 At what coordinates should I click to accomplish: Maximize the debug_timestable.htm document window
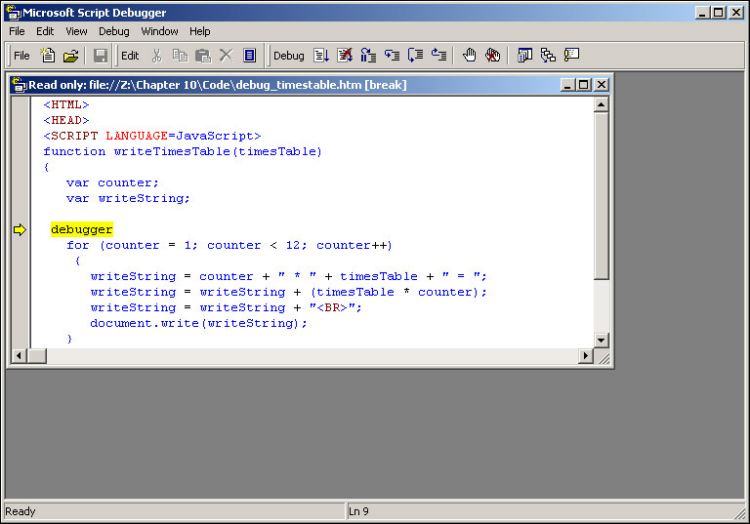coord(584,85)
